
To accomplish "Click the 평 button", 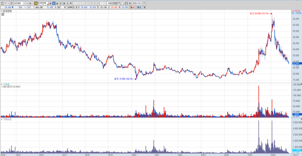I will (x=145, y=7).
